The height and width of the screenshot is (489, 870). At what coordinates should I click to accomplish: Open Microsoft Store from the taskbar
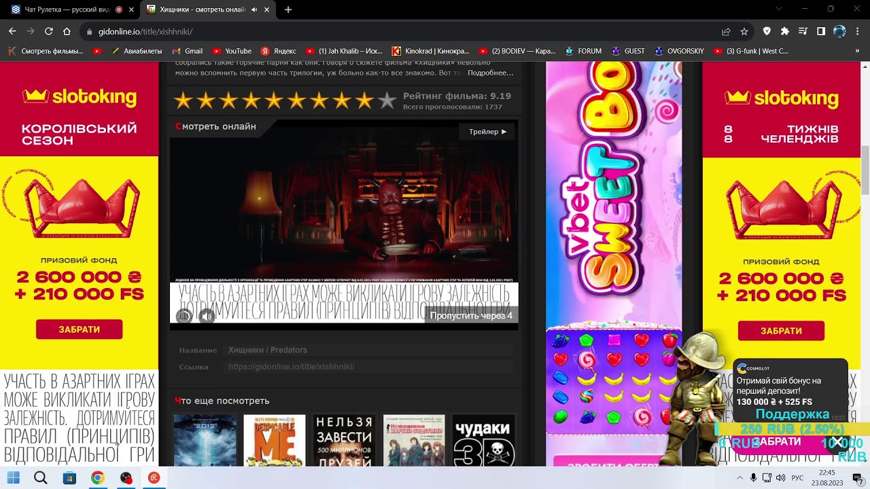[69, 477]
